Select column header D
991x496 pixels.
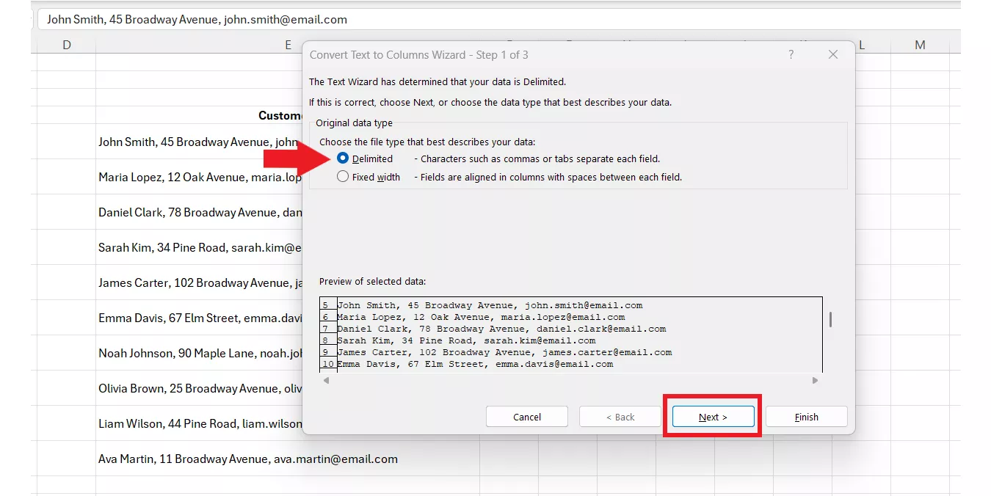(67, 44)
